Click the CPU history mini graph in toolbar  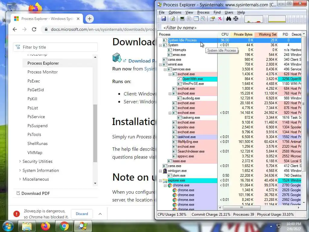point(253,19)
